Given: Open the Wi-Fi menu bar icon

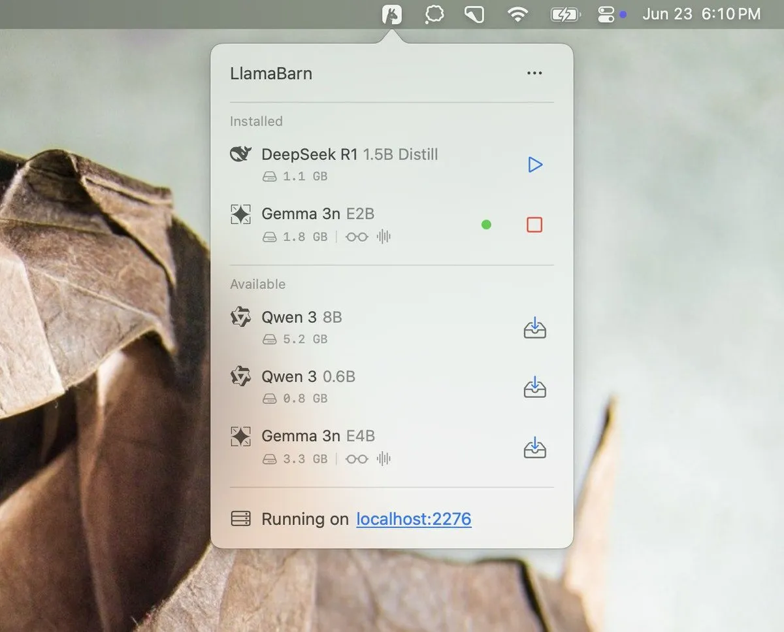Looking at the screenshot, I should coord(517,14).
